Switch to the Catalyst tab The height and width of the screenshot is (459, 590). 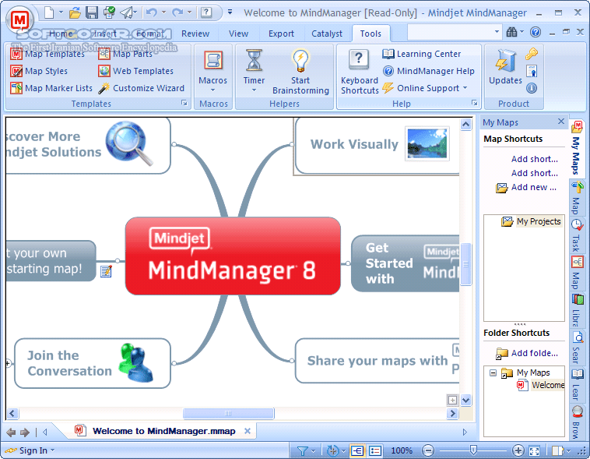coord(327,34)
